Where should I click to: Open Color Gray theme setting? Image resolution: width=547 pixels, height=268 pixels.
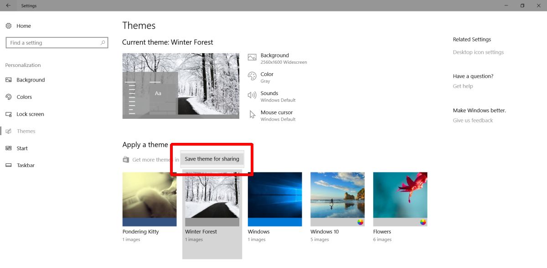click(x=267, y=77)
